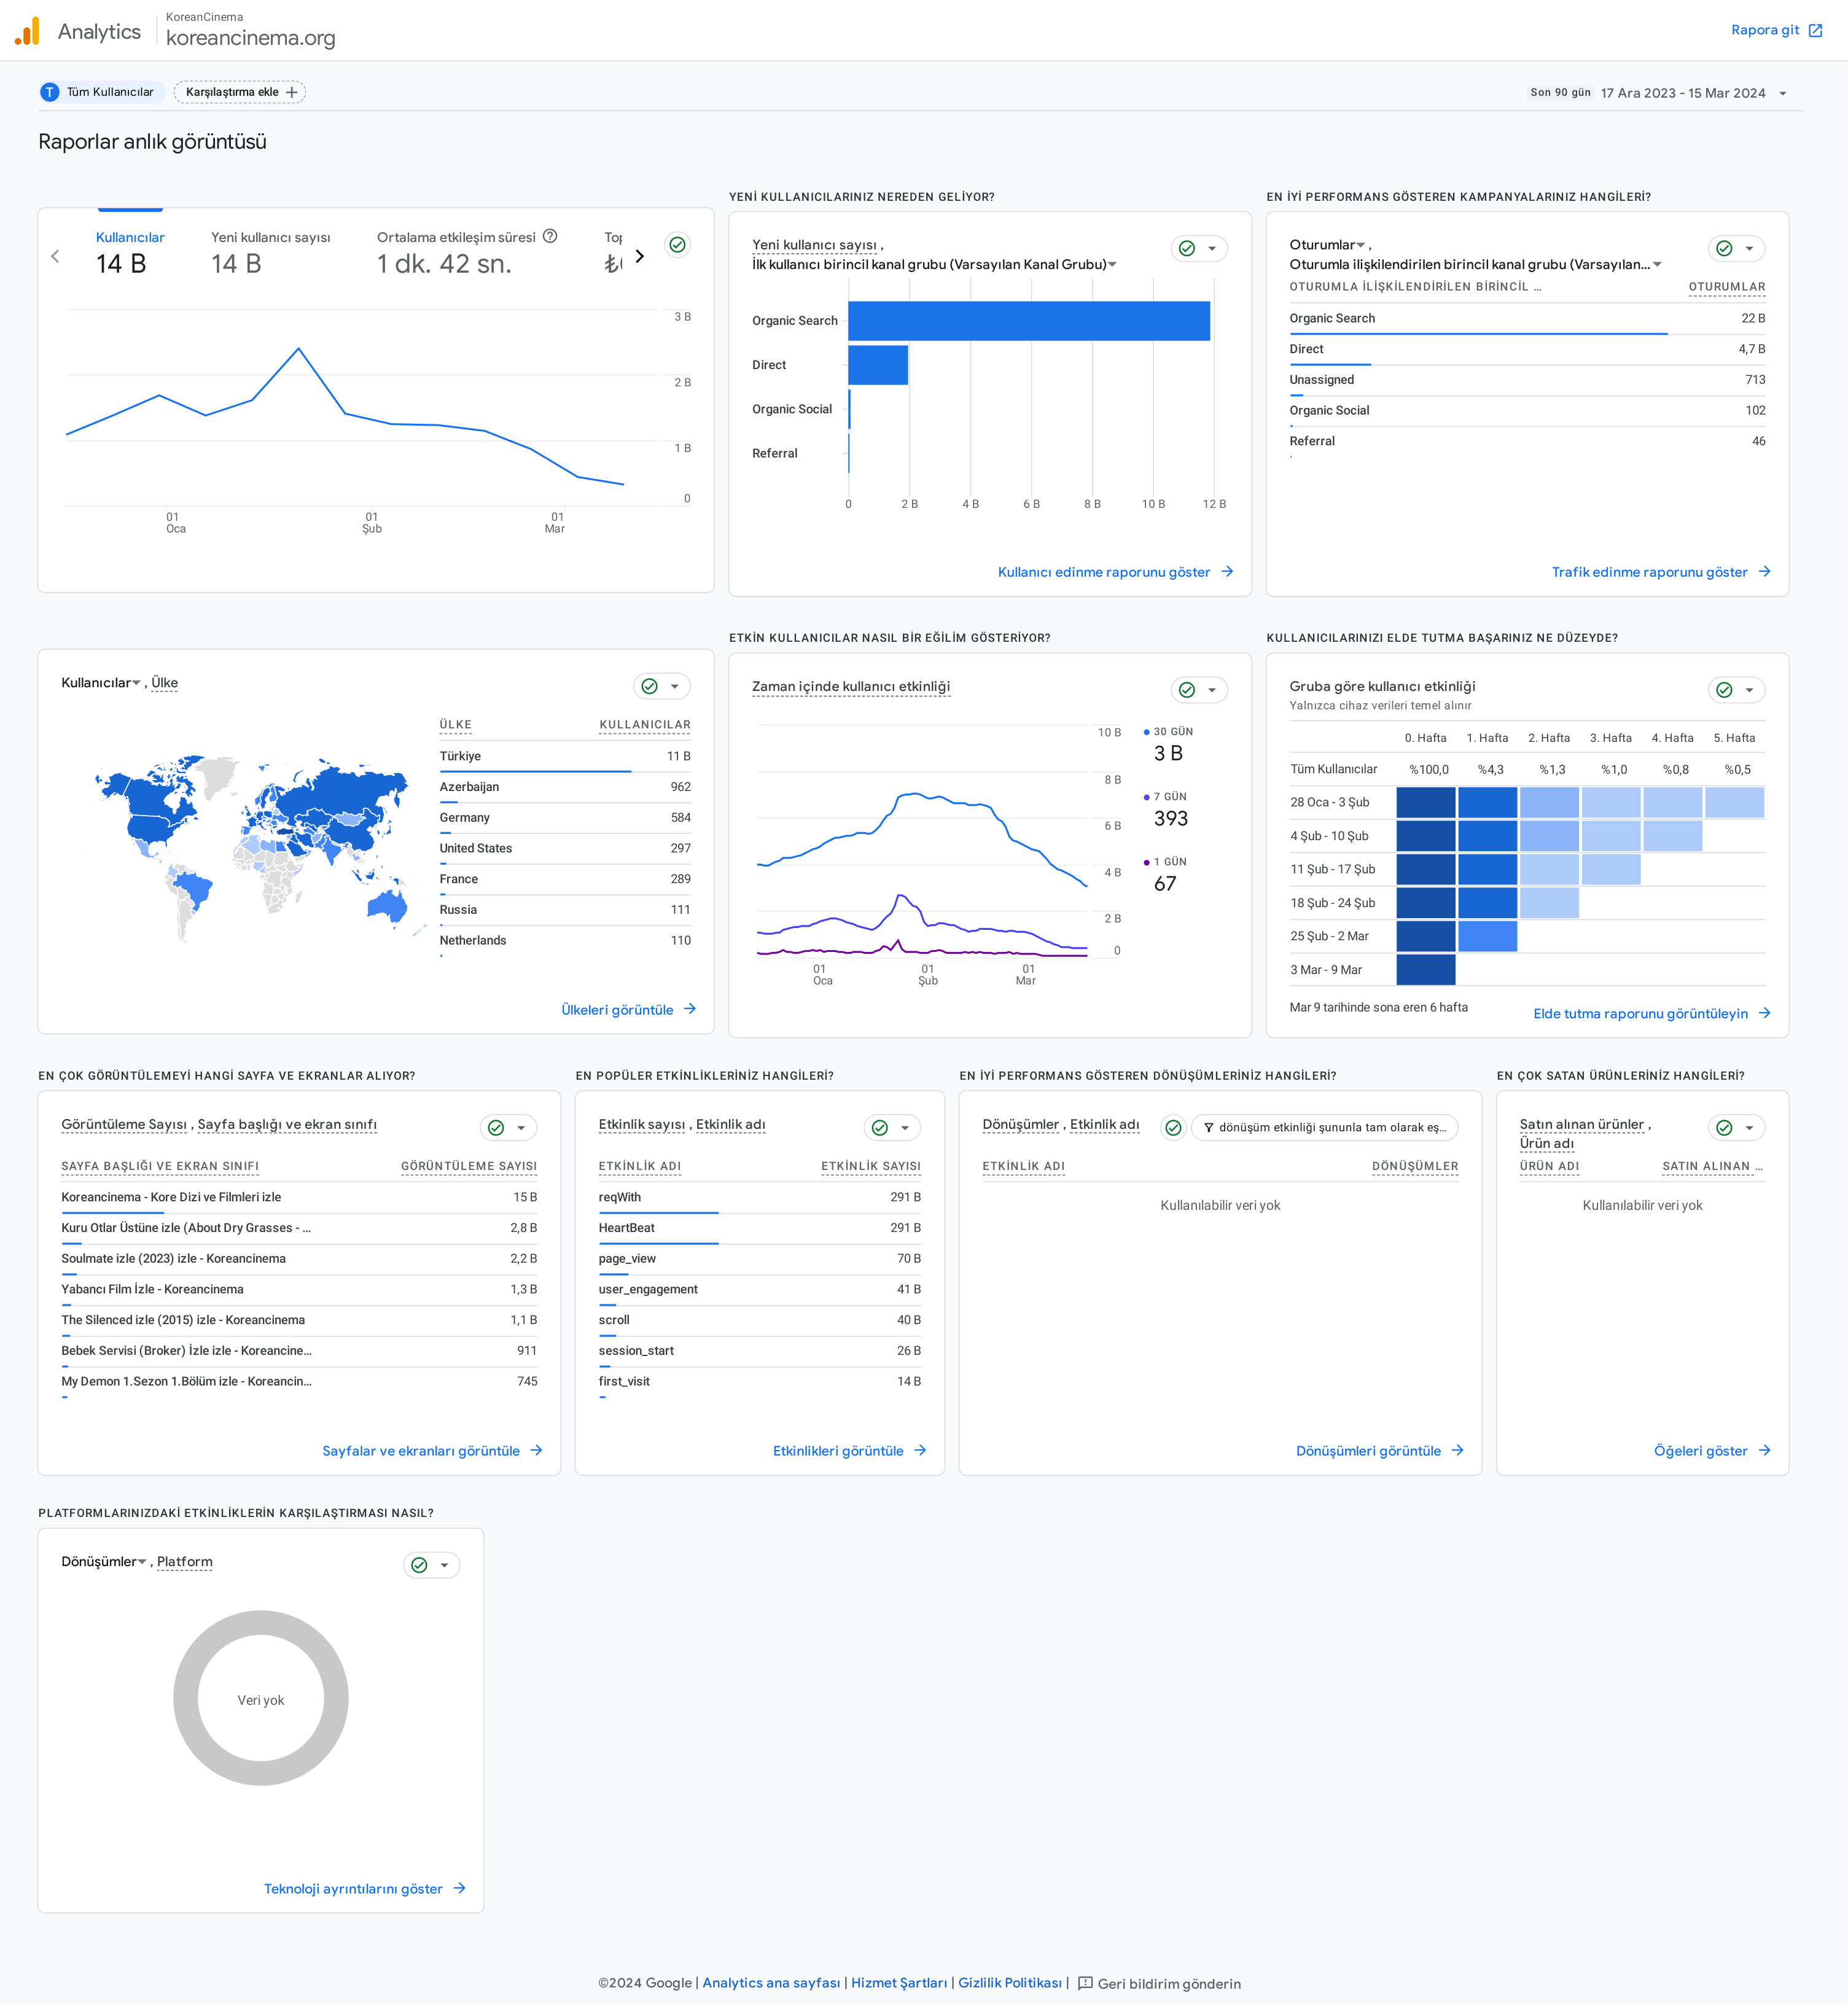Image resolution: width=1848 pixels, height=2004 pixels.
Task: Click the check icon on Zaman içinde kullanıcı etkinliği card
Action: click(1187, 690)
